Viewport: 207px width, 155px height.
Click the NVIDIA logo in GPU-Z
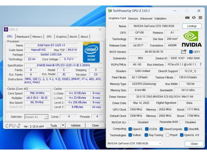click(192, 39)
